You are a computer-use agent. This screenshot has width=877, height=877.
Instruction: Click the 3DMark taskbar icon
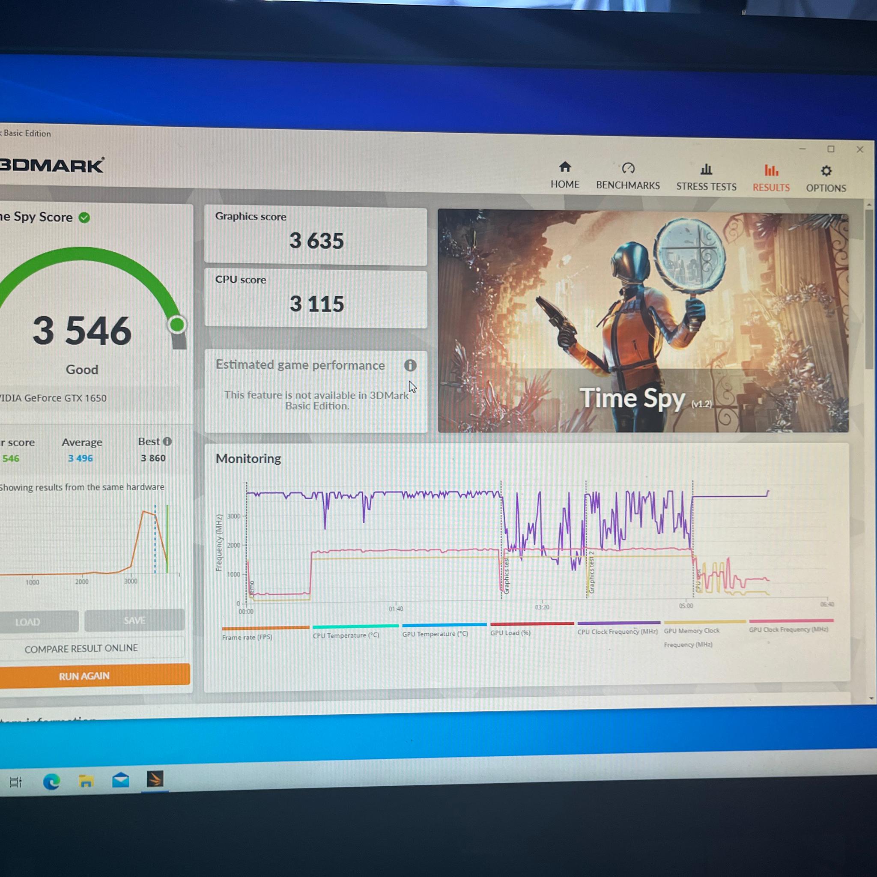click(x=155, y=779)
